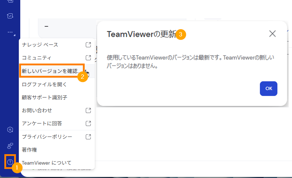Click the external link icon beside ナレッジ ベース

[x=88, y=45]
